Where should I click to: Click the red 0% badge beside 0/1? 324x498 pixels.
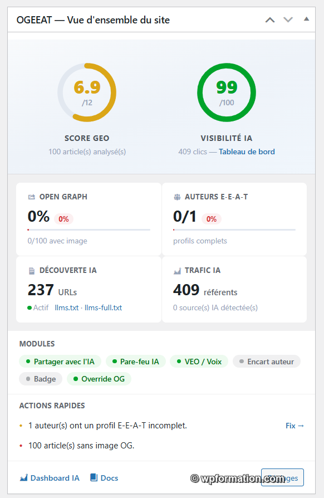(212, 219)
